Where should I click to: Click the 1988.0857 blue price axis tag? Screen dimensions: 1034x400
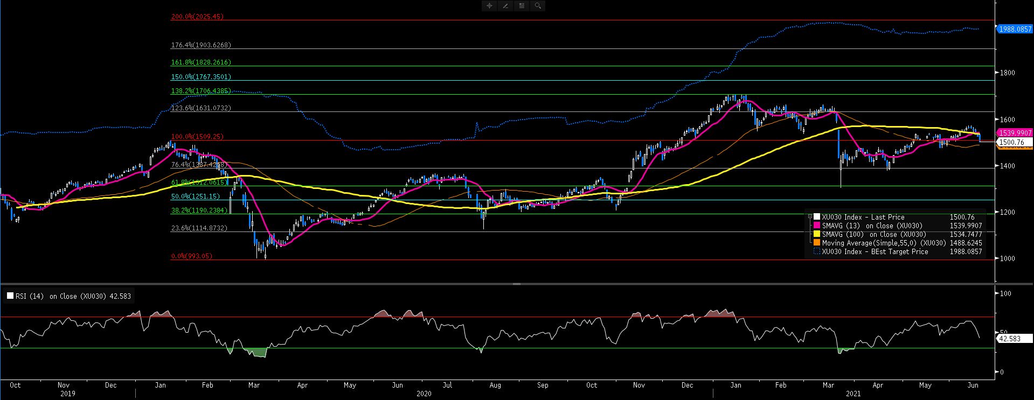pyautogui.click(x=1015, y=29)
